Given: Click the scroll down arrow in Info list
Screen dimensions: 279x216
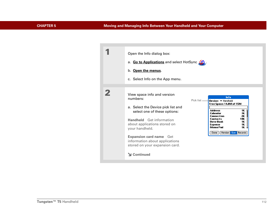Looking at the screenshot, I should [x=247, y=128].
